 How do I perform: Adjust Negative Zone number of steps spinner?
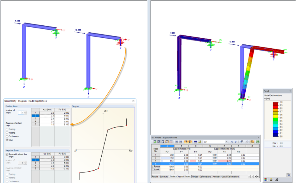(25, 163)
